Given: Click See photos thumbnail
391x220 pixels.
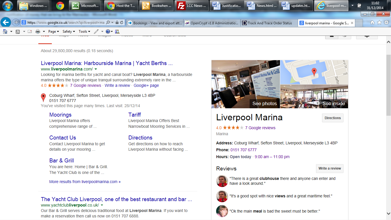Looking at the screenshot, I should [x=246, y=84].
